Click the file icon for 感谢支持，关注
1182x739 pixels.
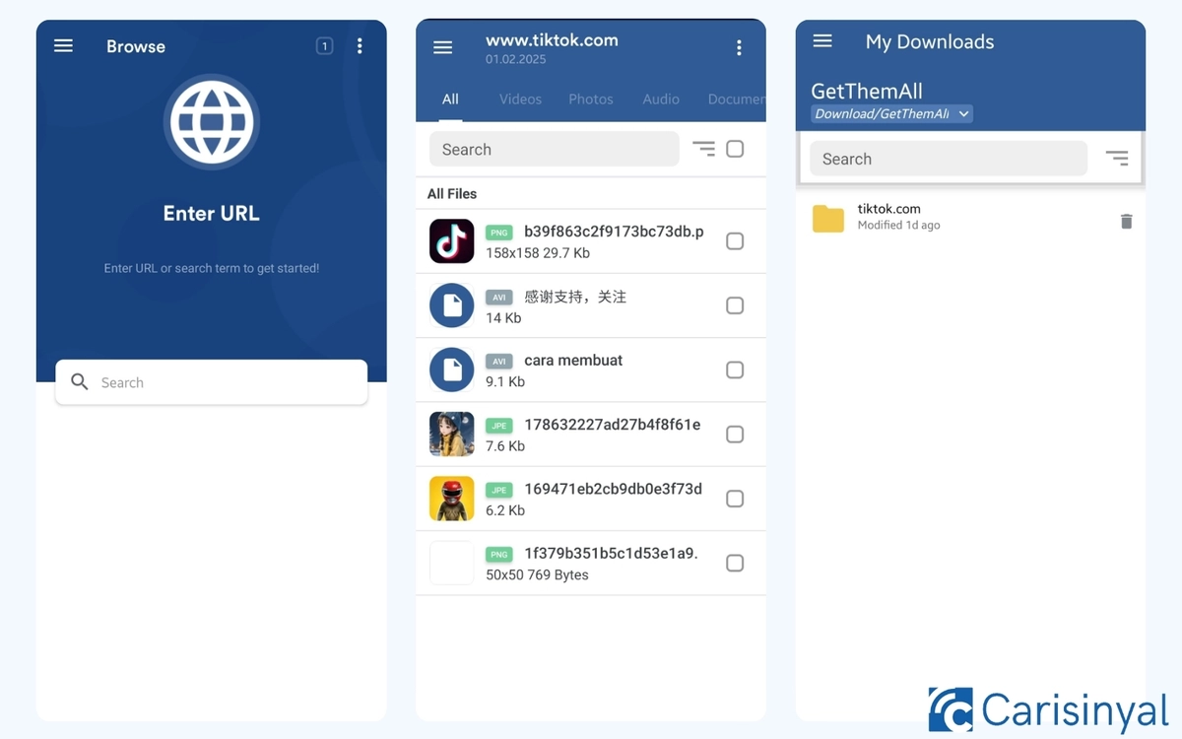452,305
